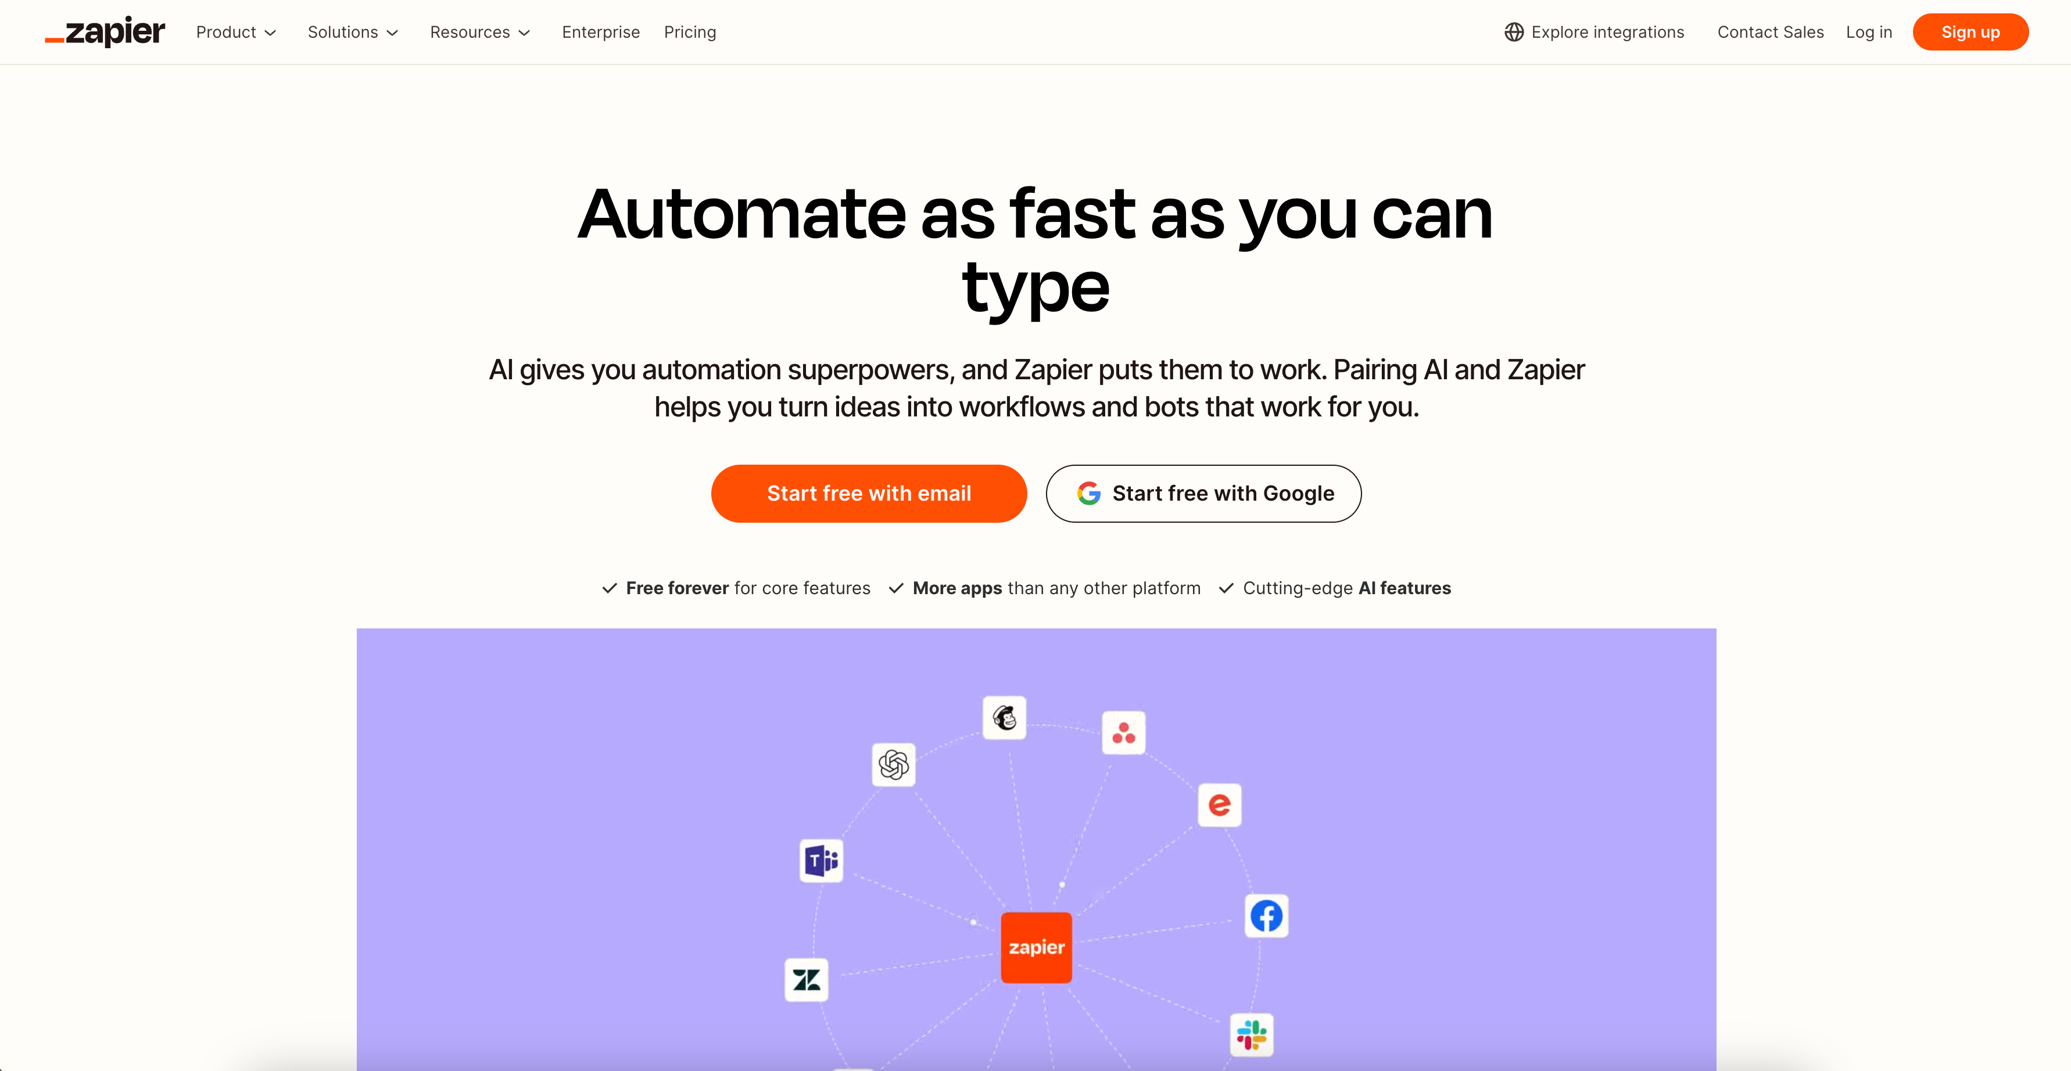This screenshot has height=1071, width=2071.
Task: Click the Microsoft Teams integration icon
Action: point(822,859)
